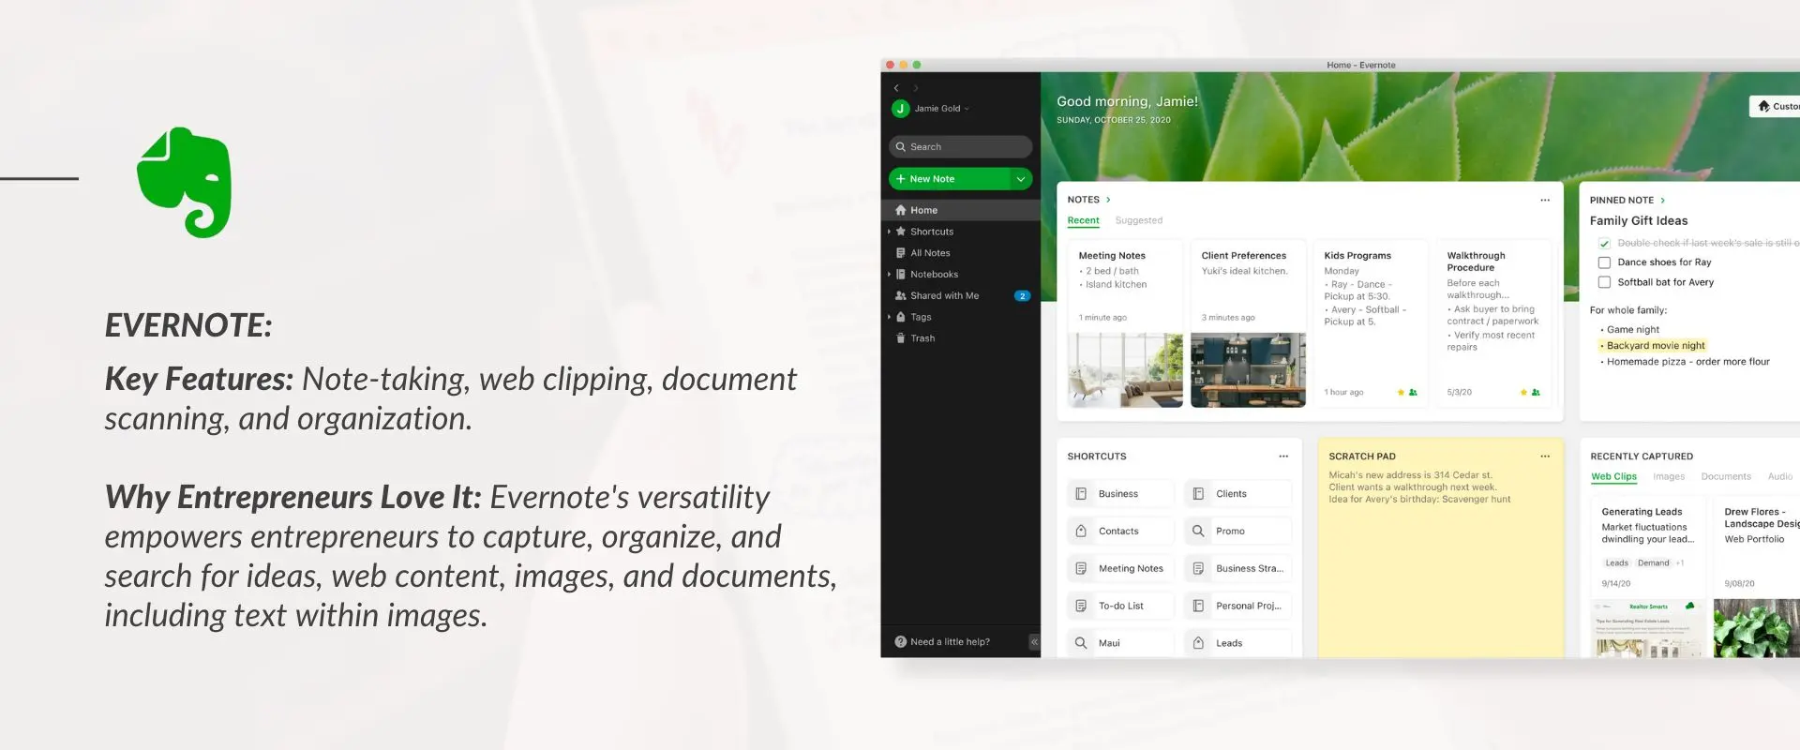The height and width of the screenshot is (750, 1800).
Task: Open the Pinned Note header link
Action: tap(1627, 201)
